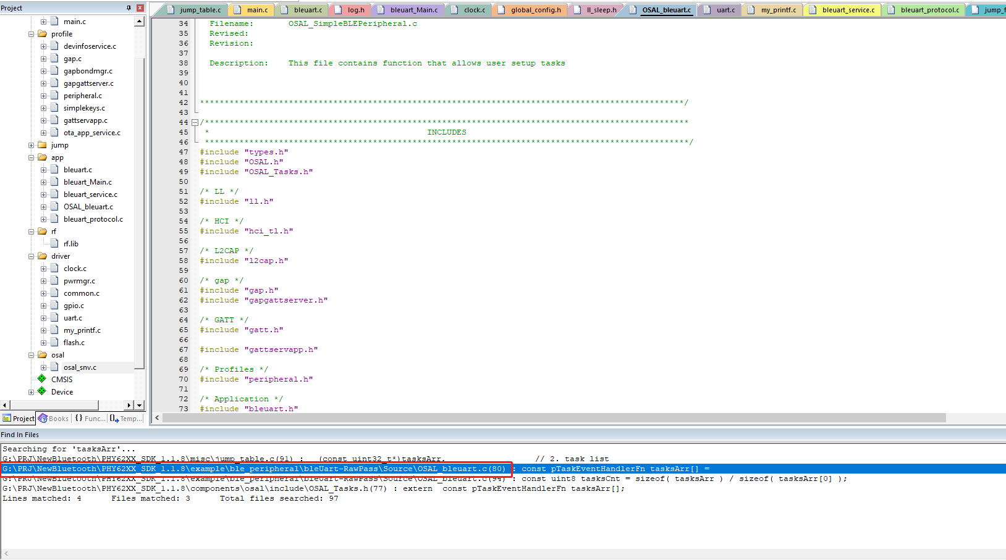1006x560 pixels.
Task: Click the Functions tab braces icon
Action: (x=78, y=419)
